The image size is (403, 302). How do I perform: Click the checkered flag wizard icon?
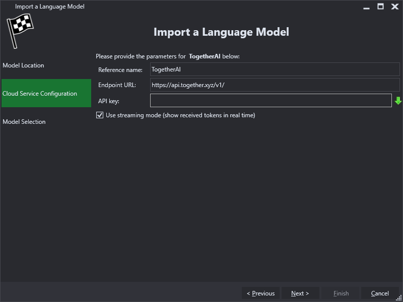[20, 31]
